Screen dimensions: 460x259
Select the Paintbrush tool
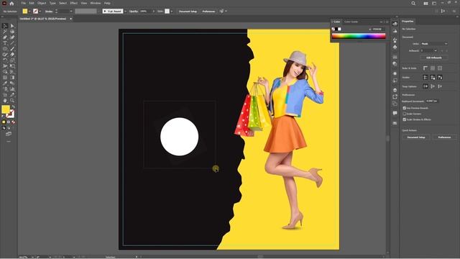(12, 49)
